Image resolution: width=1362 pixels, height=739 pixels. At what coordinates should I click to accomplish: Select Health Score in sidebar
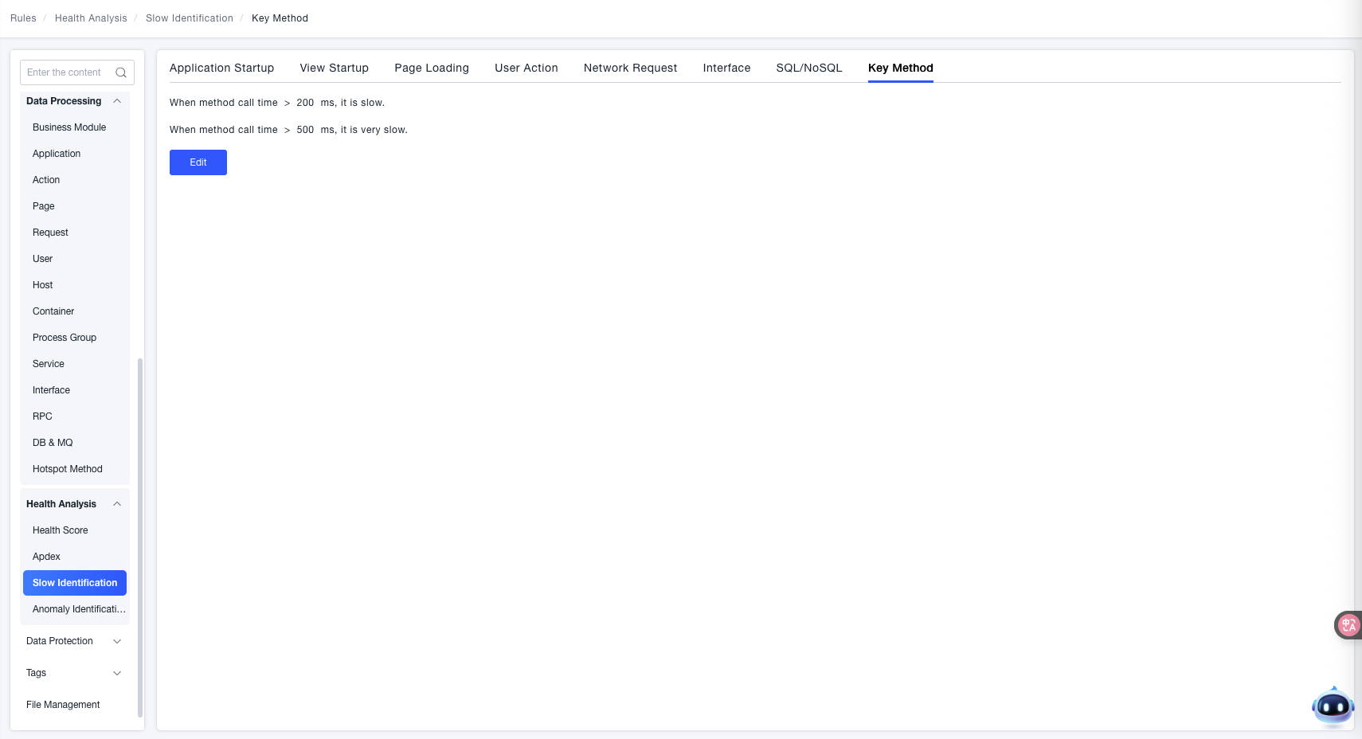[61, 530]
